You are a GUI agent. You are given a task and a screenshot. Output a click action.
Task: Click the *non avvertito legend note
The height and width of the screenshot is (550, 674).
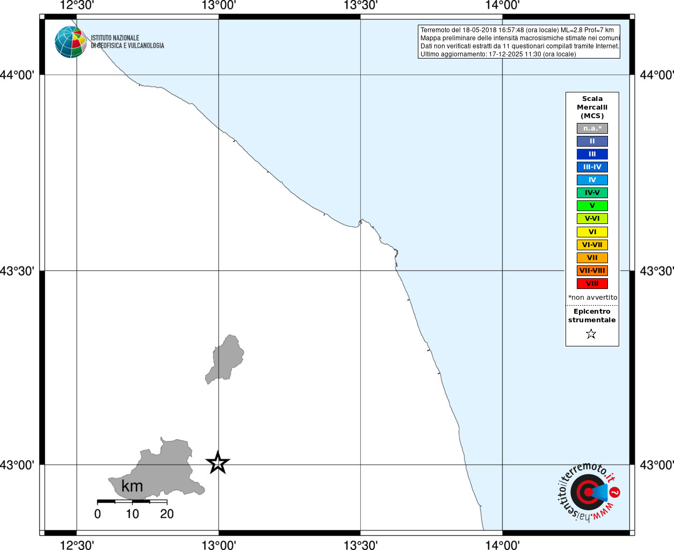point(592,298)
